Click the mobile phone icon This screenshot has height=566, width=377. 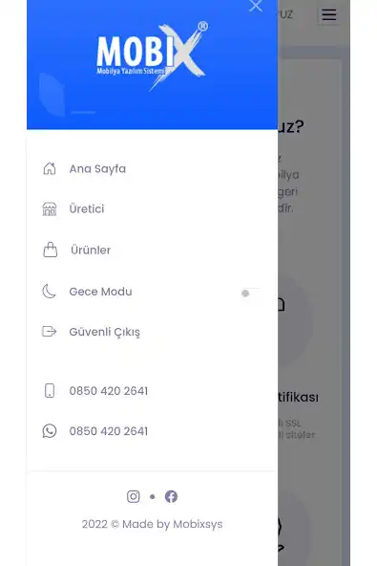(50, 391)
